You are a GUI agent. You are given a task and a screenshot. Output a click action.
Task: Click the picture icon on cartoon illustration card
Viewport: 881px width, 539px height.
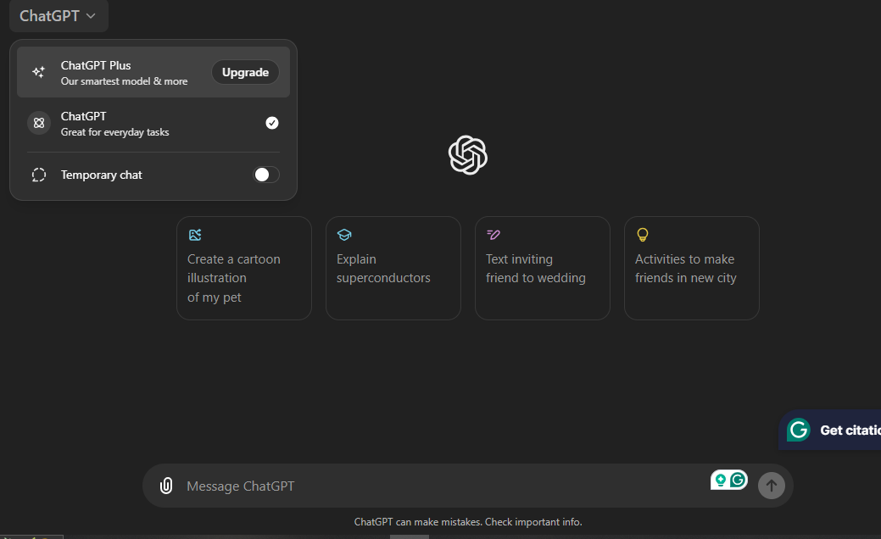coord(195,235)
